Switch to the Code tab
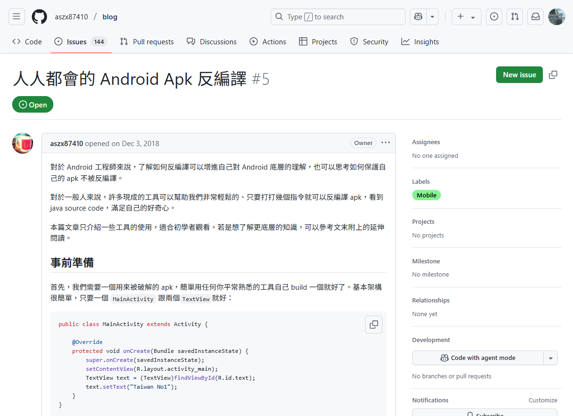Image resolution: width=573 pixels, height=416 pixels. 27,41
